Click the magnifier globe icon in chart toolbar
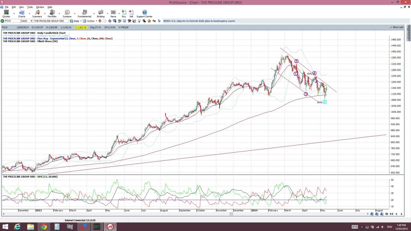Screen dimensions: 411x231 pyautogui.click(x=120, y=21)
